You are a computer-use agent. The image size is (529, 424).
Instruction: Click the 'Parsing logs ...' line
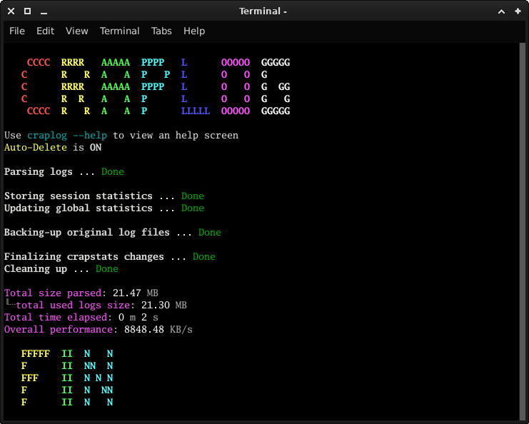pyautogui.click(x=49, y=172)
